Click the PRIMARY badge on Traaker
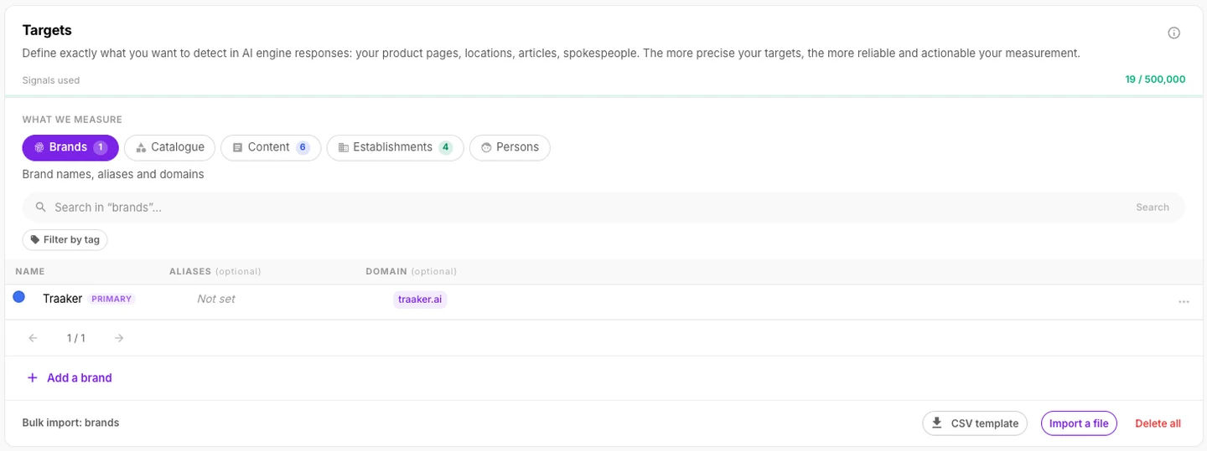This screenshot has width=1207, height=451. pyautogui.click(x=111, y=299)
